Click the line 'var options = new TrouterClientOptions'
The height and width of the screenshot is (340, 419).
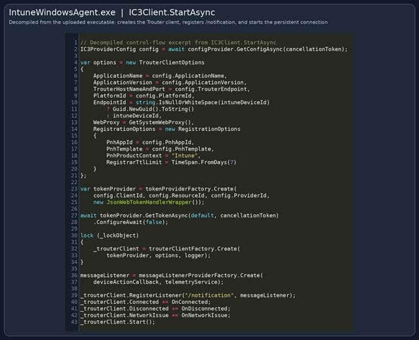point(142,62)
